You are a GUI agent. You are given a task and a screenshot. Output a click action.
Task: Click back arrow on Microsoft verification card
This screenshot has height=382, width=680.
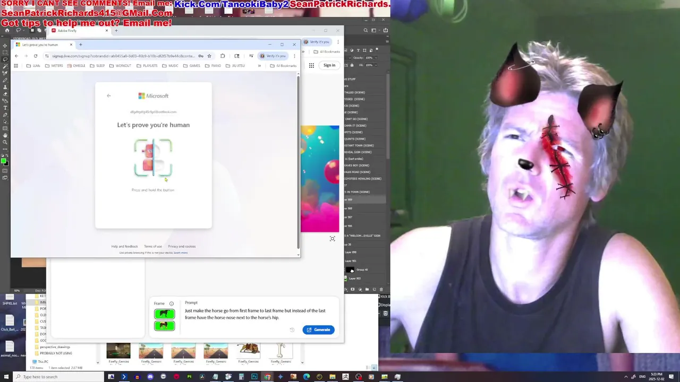108,96
